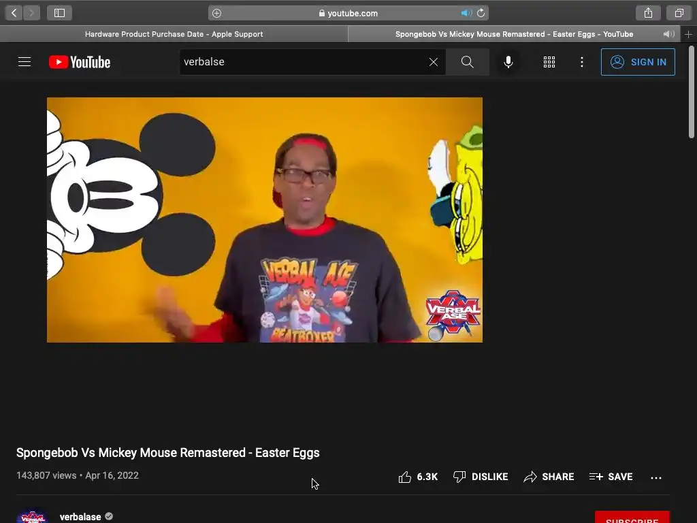Open YouTube settings three-dot menu

pyautogui.click(x=582, y=62)
